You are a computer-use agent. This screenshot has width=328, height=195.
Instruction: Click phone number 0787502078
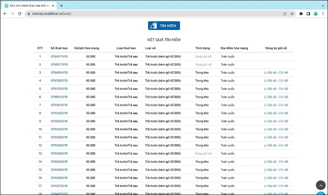(59, 81)
